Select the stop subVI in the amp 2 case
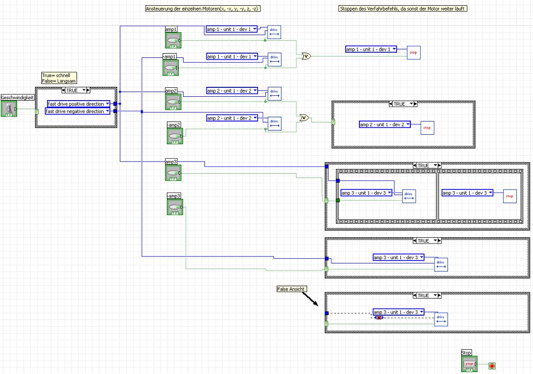Screen dimensions: 533x374 pyautogui.click(x=427, y=128)
